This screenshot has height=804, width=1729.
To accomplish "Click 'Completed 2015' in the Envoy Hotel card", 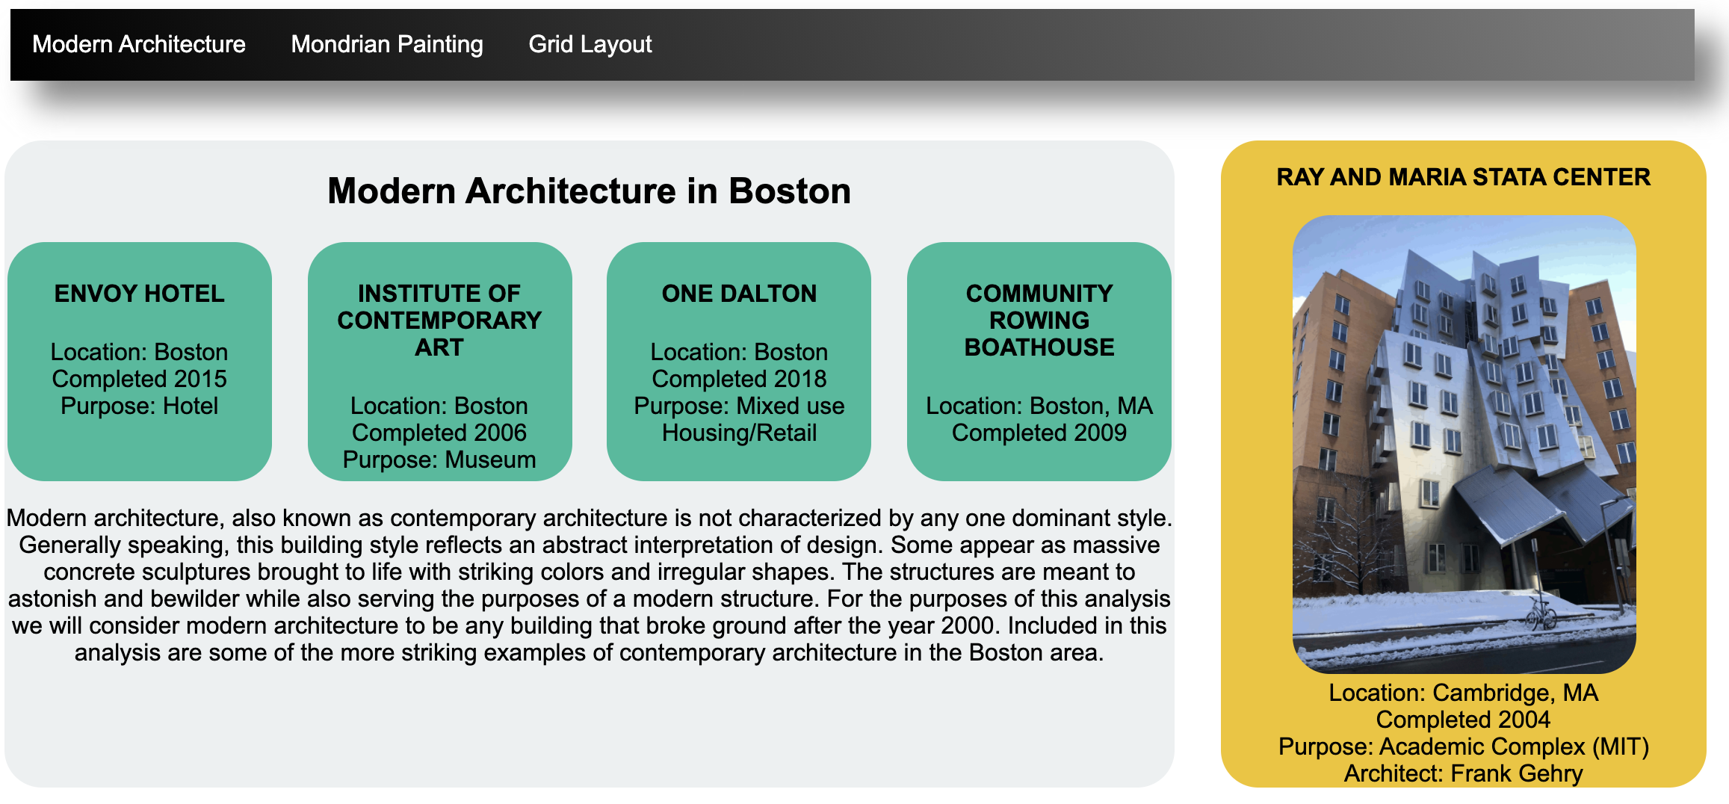I will pyautogui.click(x=139, y=379).
